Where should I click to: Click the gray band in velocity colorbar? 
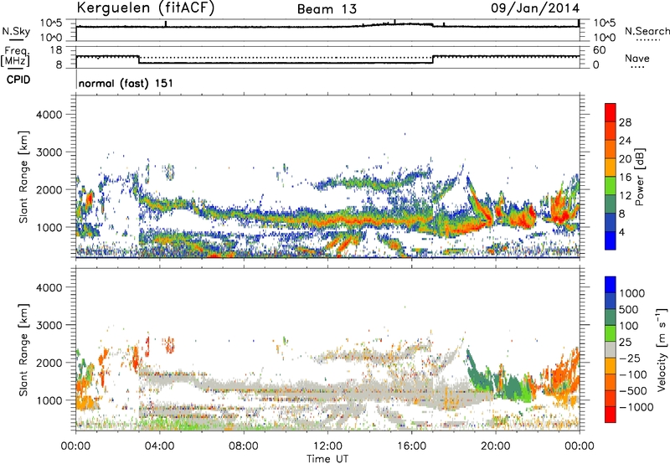611,349
